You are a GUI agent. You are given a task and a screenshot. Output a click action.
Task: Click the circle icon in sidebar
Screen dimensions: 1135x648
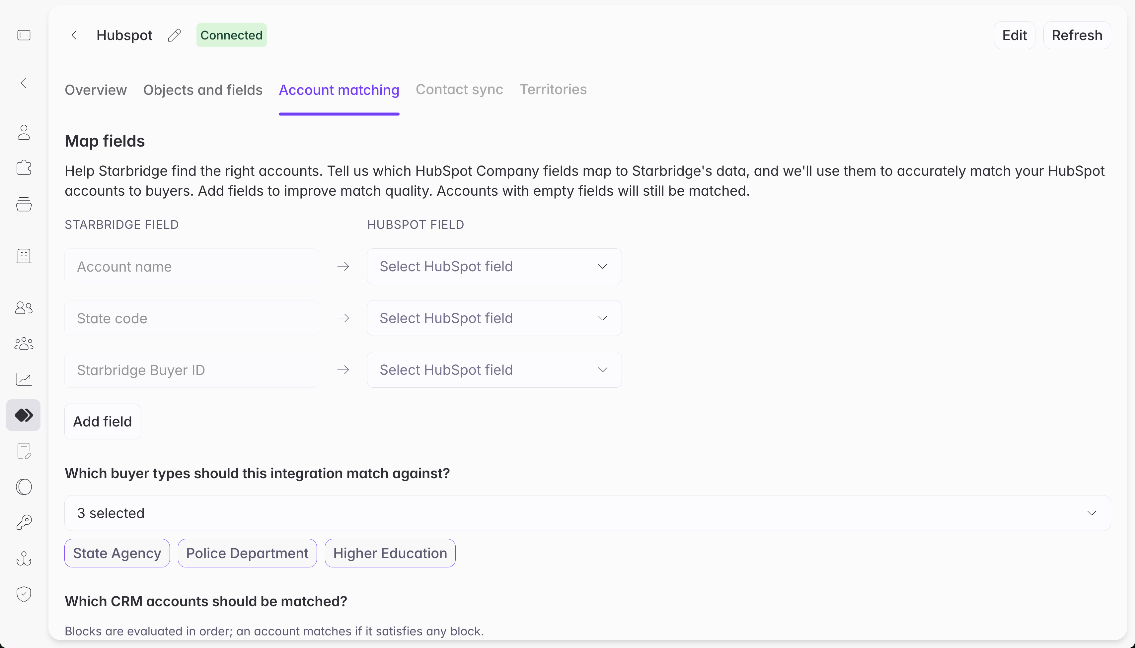(24, 487)
